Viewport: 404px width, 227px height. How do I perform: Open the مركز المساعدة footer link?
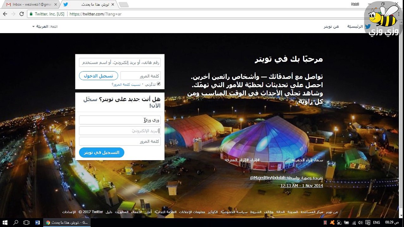click(312, 212)
